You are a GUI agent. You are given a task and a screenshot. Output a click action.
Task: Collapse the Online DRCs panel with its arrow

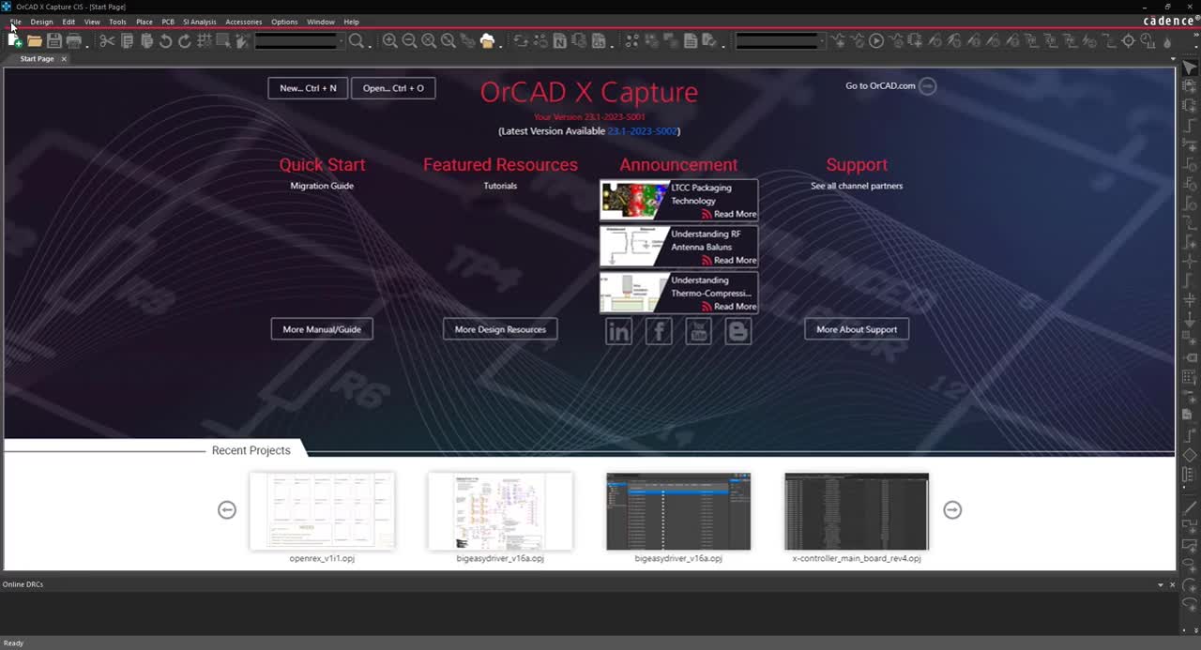(1161, 584)
